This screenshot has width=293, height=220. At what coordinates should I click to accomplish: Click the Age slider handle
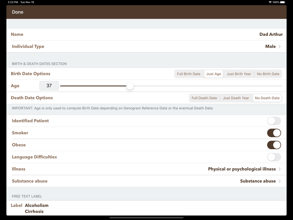pyautogui.click(x=130, y=86)
